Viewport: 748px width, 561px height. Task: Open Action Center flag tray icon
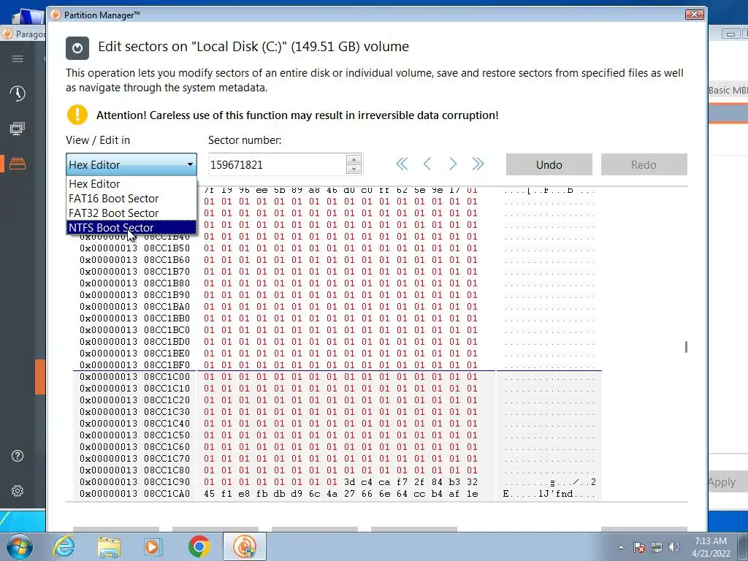[x=639, y=547]
